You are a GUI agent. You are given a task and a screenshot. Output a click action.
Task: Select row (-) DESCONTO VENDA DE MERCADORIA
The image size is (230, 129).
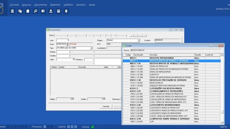click(172, 113)
